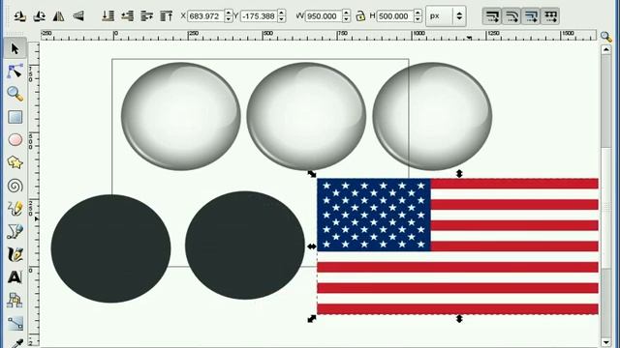The height and width of the screenshot is (348, 620).
Task: Select the Text tool
Action: [x=15, y=277]
